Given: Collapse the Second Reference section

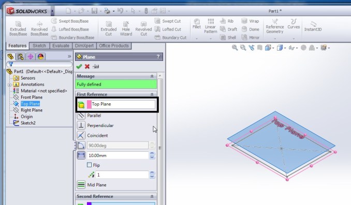Looking at the screenshot, I should click(152, 197).
